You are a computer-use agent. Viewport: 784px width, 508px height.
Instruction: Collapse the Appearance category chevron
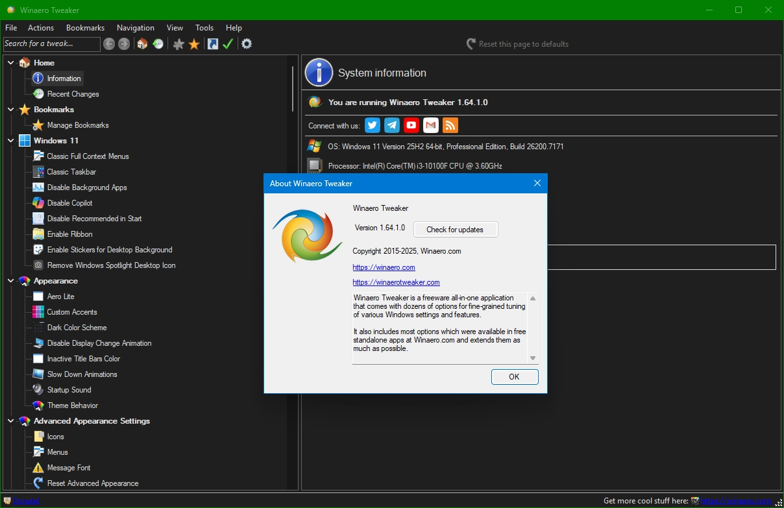tap(11, 281)
